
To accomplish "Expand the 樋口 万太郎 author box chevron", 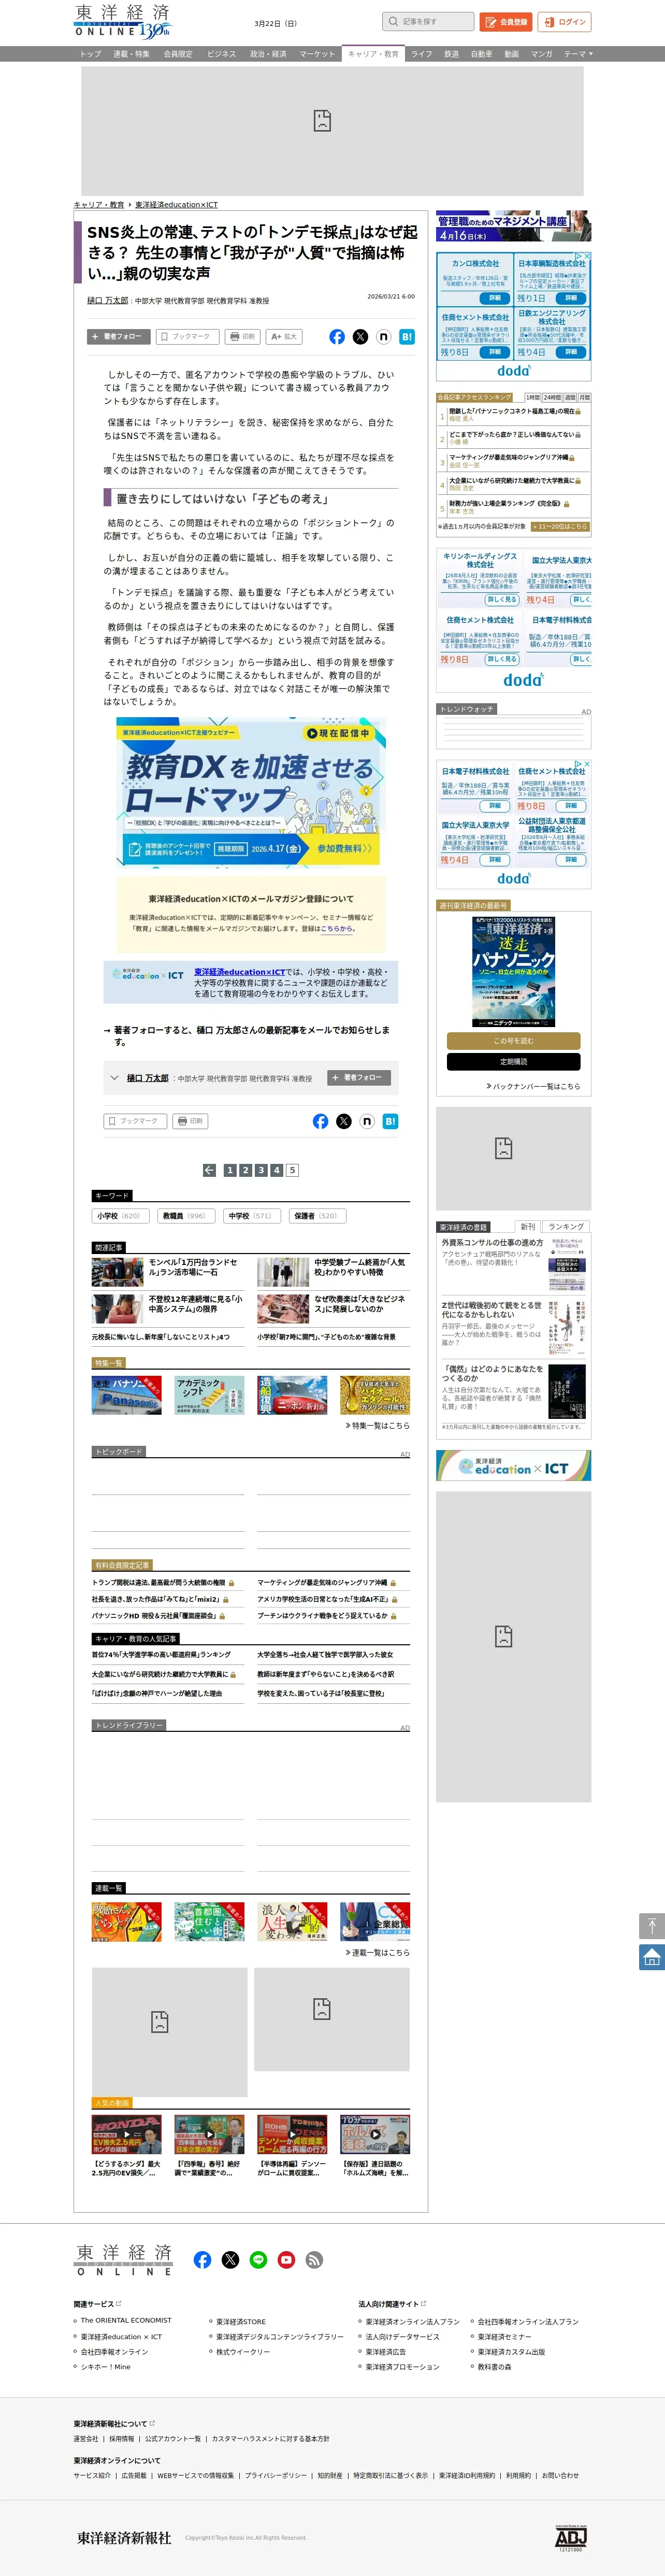I will click(x=114, y=1078).
